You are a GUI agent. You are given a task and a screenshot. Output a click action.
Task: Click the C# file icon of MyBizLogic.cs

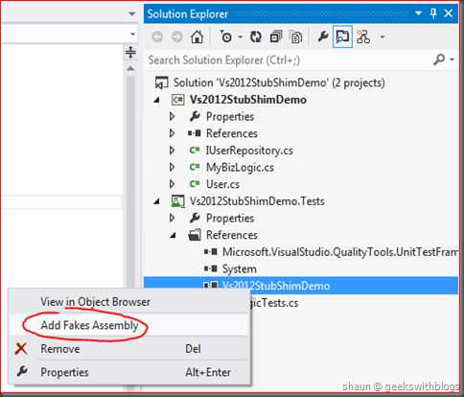[x=195, y=167]
